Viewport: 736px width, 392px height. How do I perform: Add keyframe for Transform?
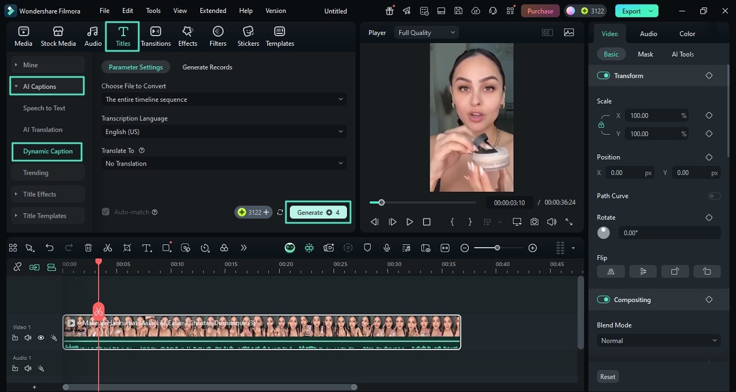(x=709, y=75)
